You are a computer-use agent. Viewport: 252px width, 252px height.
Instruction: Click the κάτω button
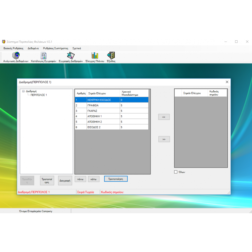(x=94, y=179)
